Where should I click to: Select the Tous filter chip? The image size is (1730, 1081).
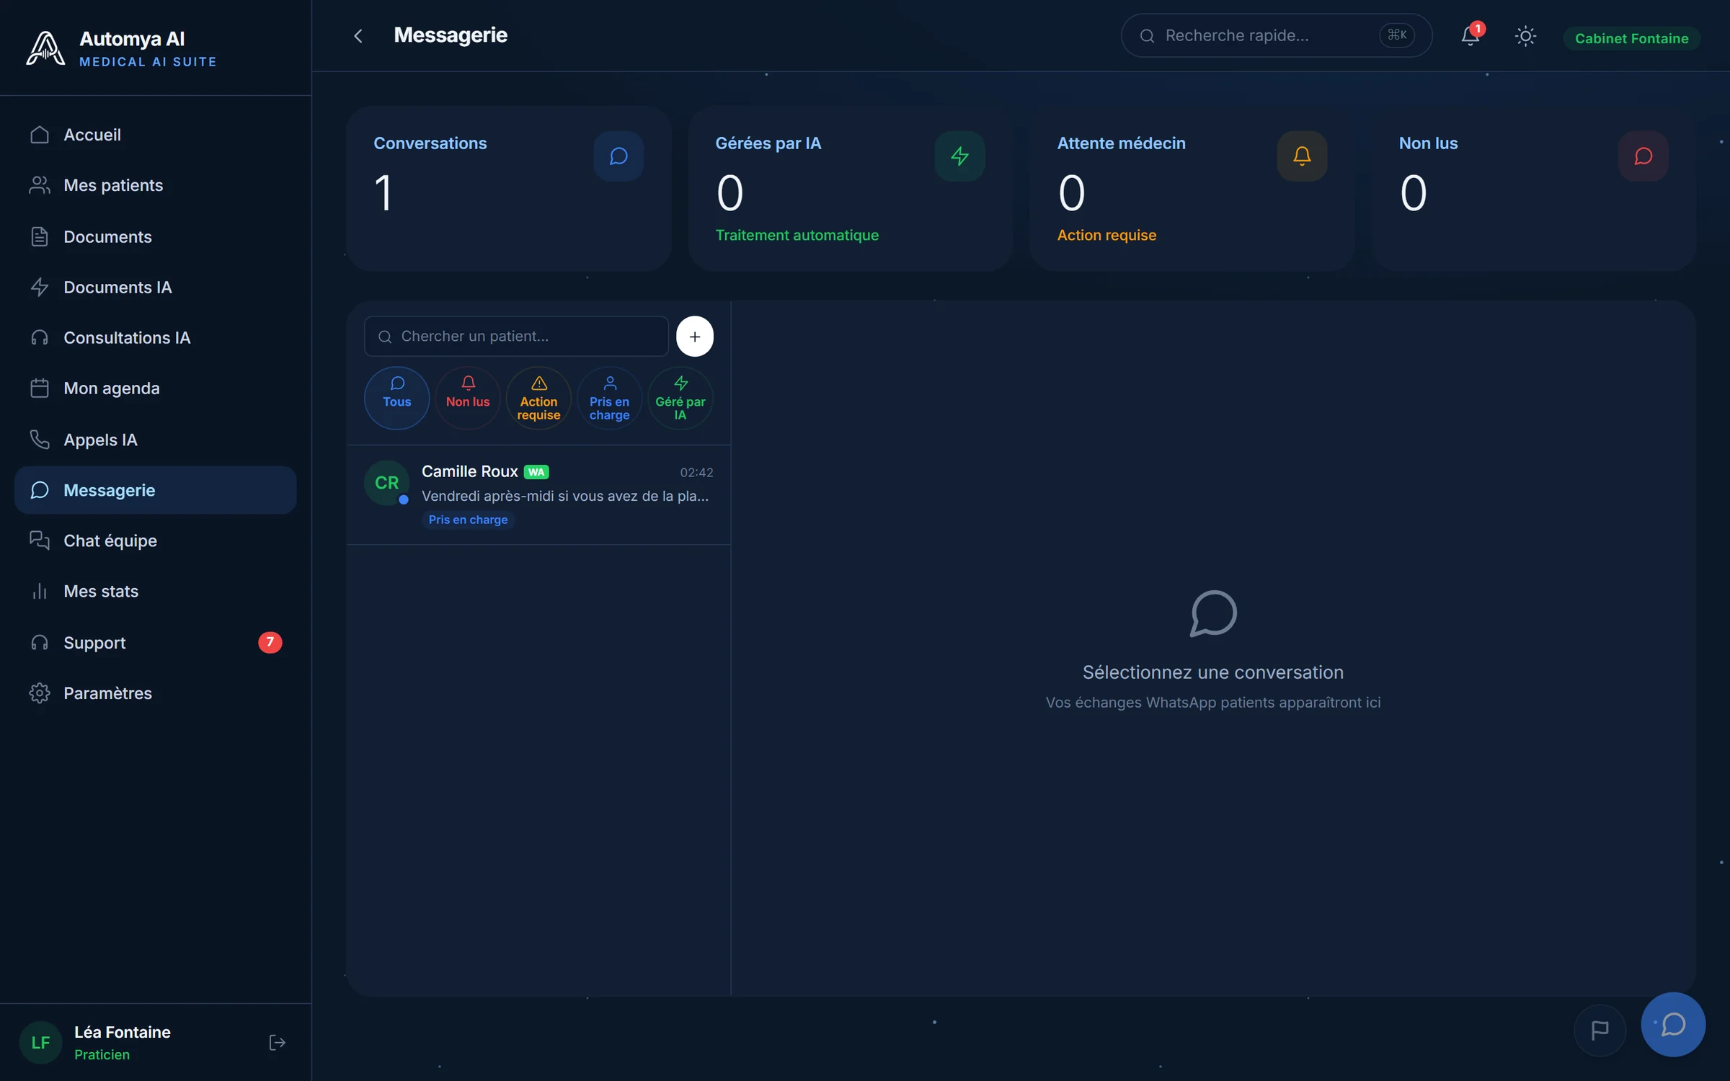tap(397, 398)
